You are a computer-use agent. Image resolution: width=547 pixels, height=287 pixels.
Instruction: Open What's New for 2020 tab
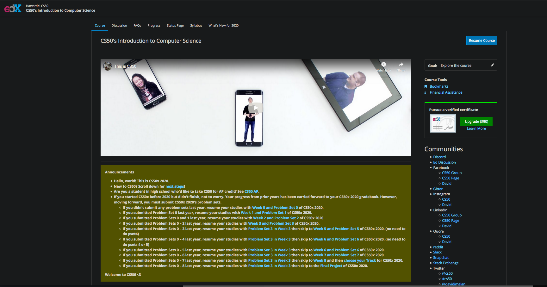[x=224, y=26]
